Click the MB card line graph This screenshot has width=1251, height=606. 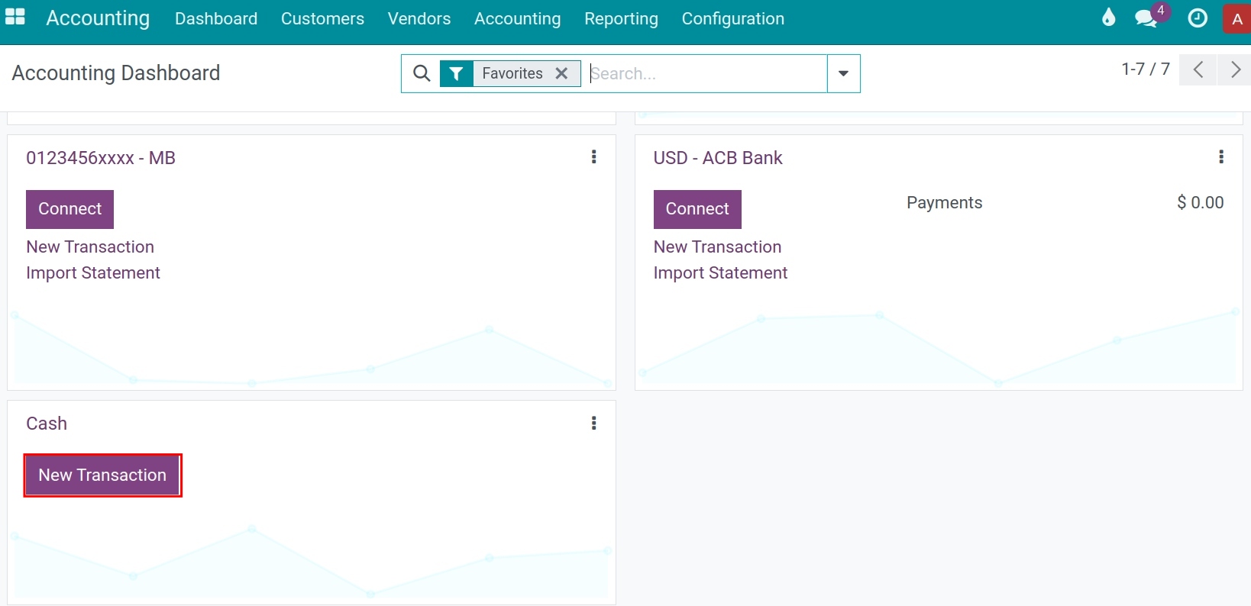click(311, 347)
